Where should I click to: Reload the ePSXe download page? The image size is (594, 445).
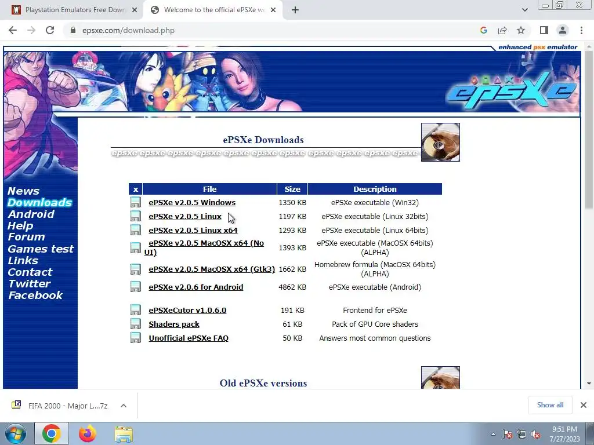click(x=50, y=30)
